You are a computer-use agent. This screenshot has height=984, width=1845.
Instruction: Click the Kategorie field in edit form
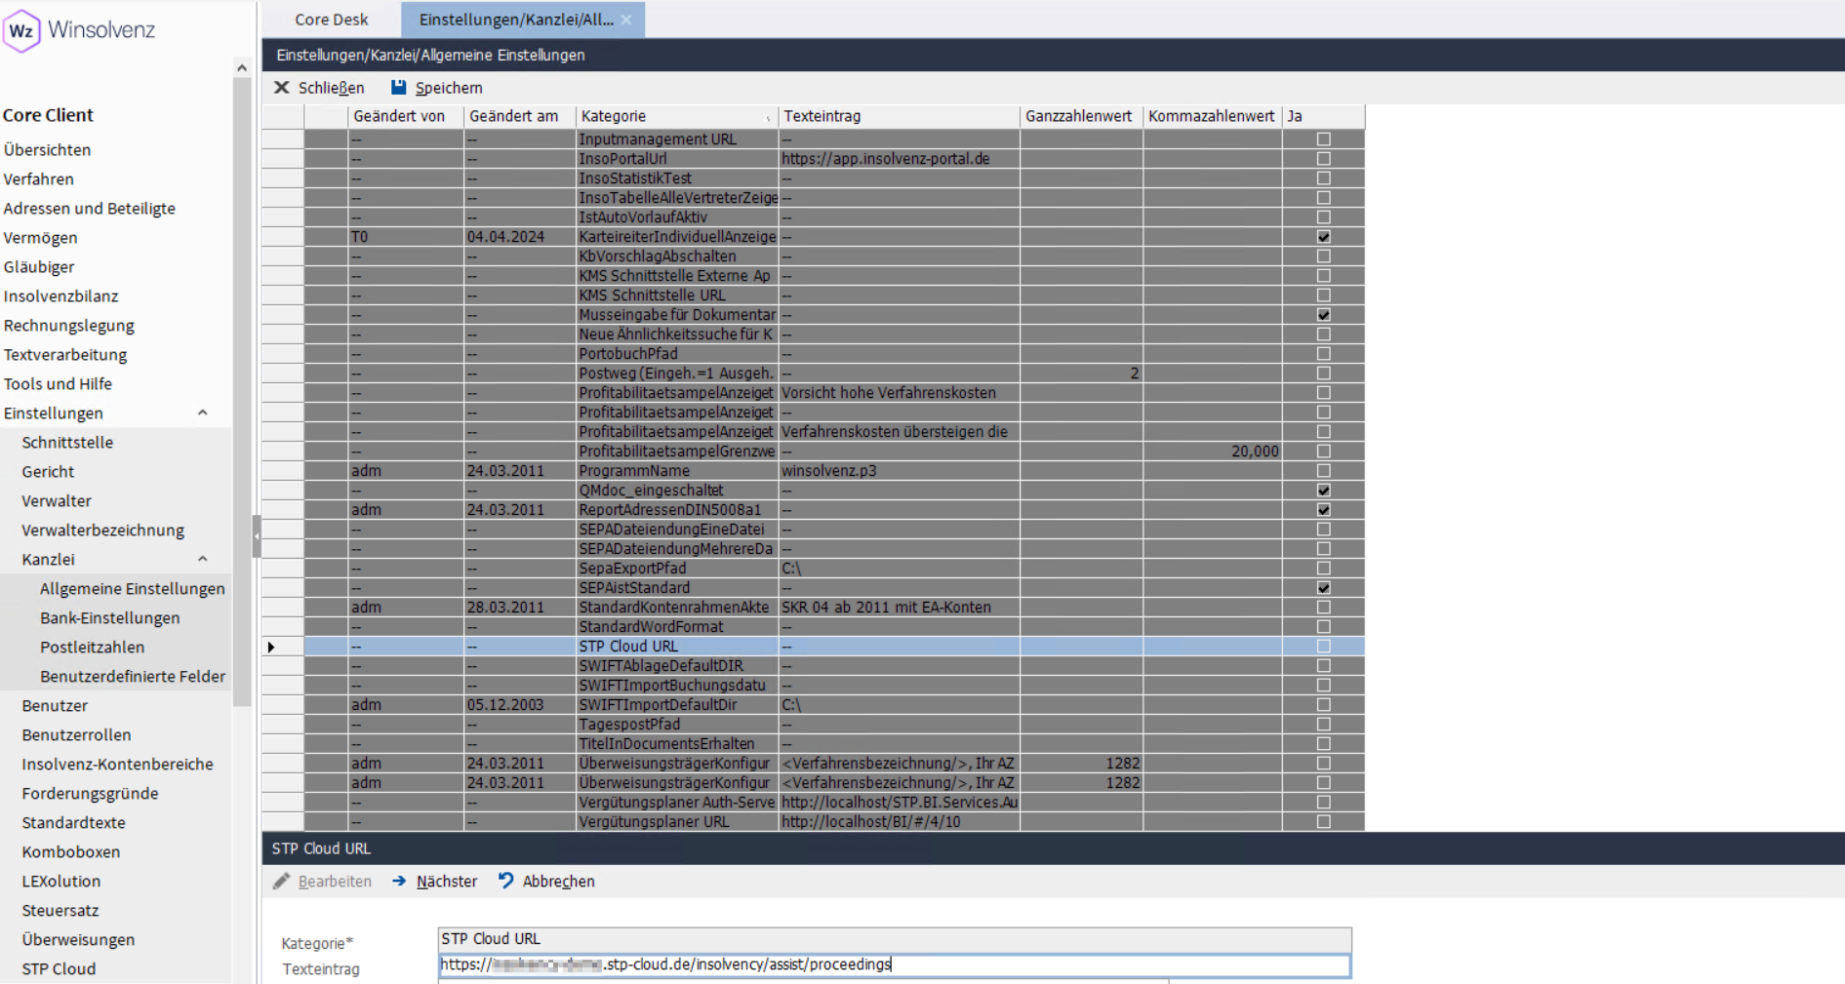point(895,939)
